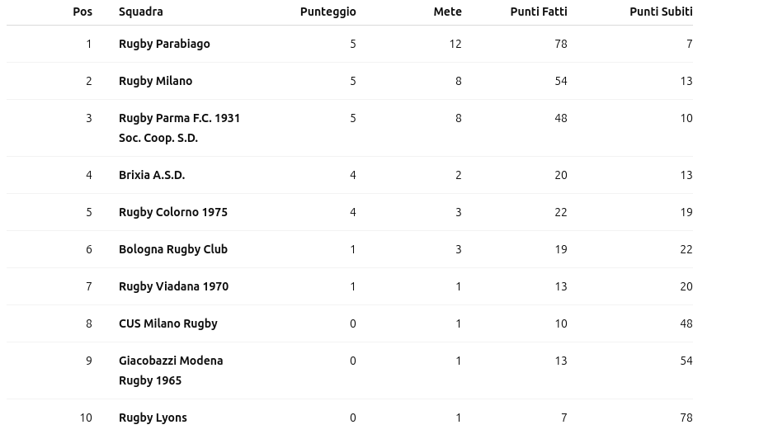Image resolution: width=759 pixels, height=439 pixels.
Task: Click the Rugby Parabiago team name
Action: click(x=164, y=44)
